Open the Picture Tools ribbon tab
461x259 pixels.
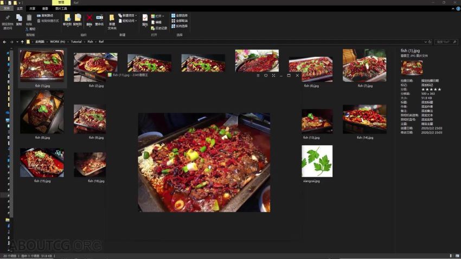pos(61,9)
